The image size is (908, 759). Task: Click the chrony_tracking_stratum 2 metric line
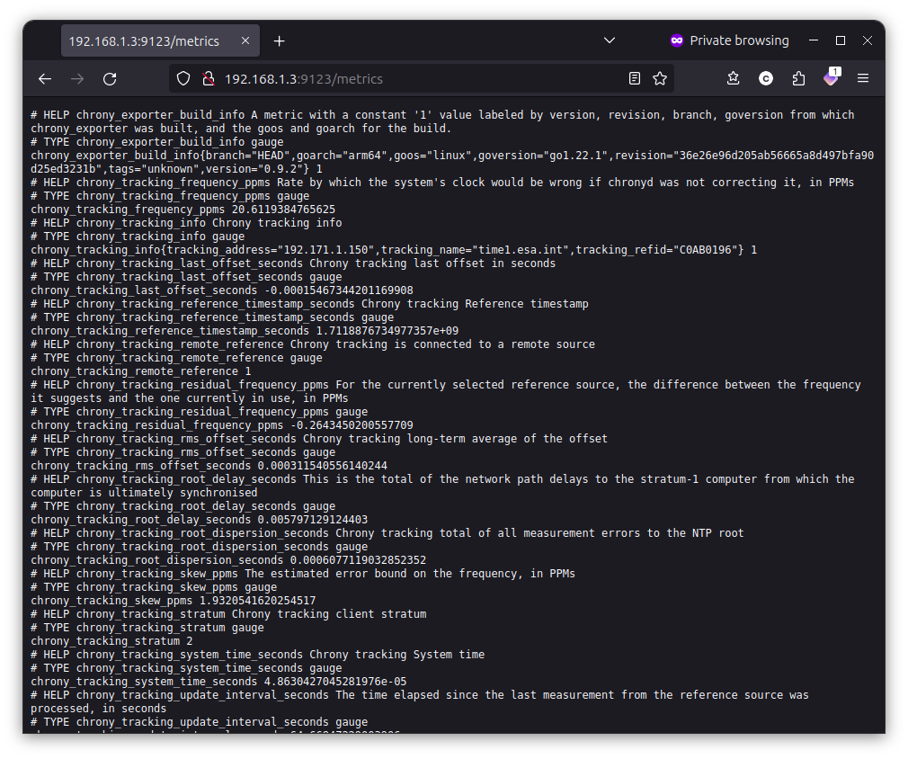pos(111,641)
